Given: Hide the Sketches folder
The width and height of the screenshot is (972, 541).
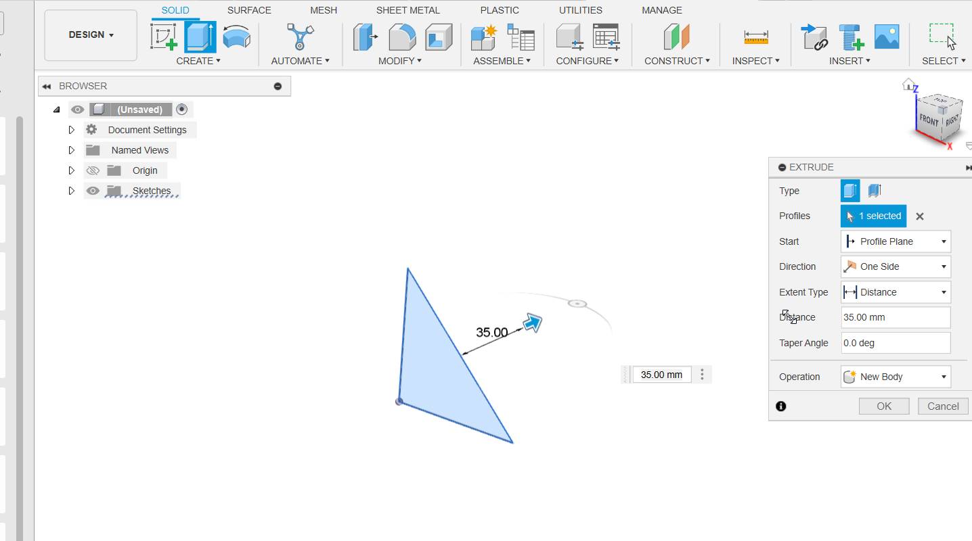Looking at the screenshot, I should (x=93, y=191).
